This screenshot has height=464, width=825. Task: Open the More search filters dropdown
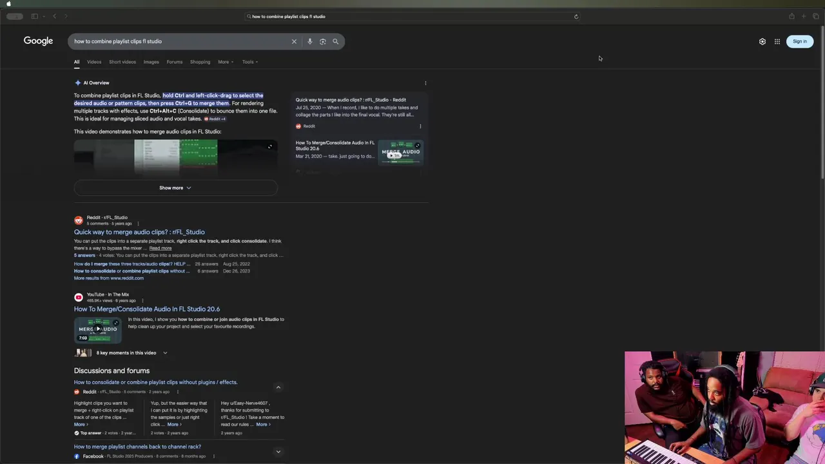(x=226, y=62)
